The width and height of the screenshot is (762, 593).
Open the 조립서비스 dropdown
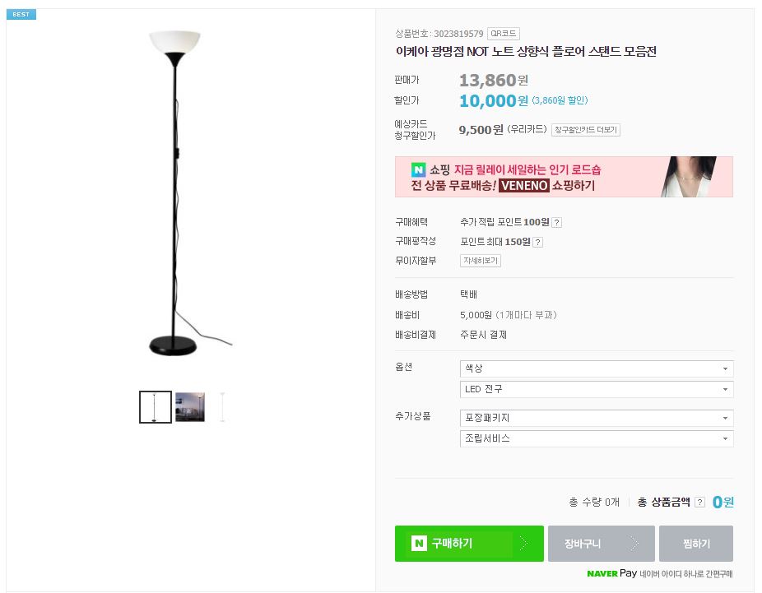click(597, 438)
